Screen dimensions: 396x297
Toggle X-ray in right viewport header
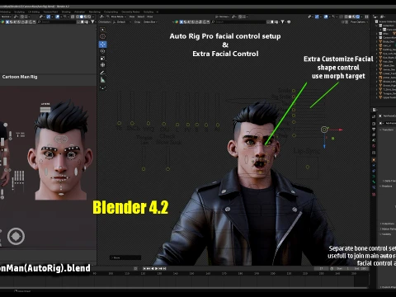[x=341, y=16]
